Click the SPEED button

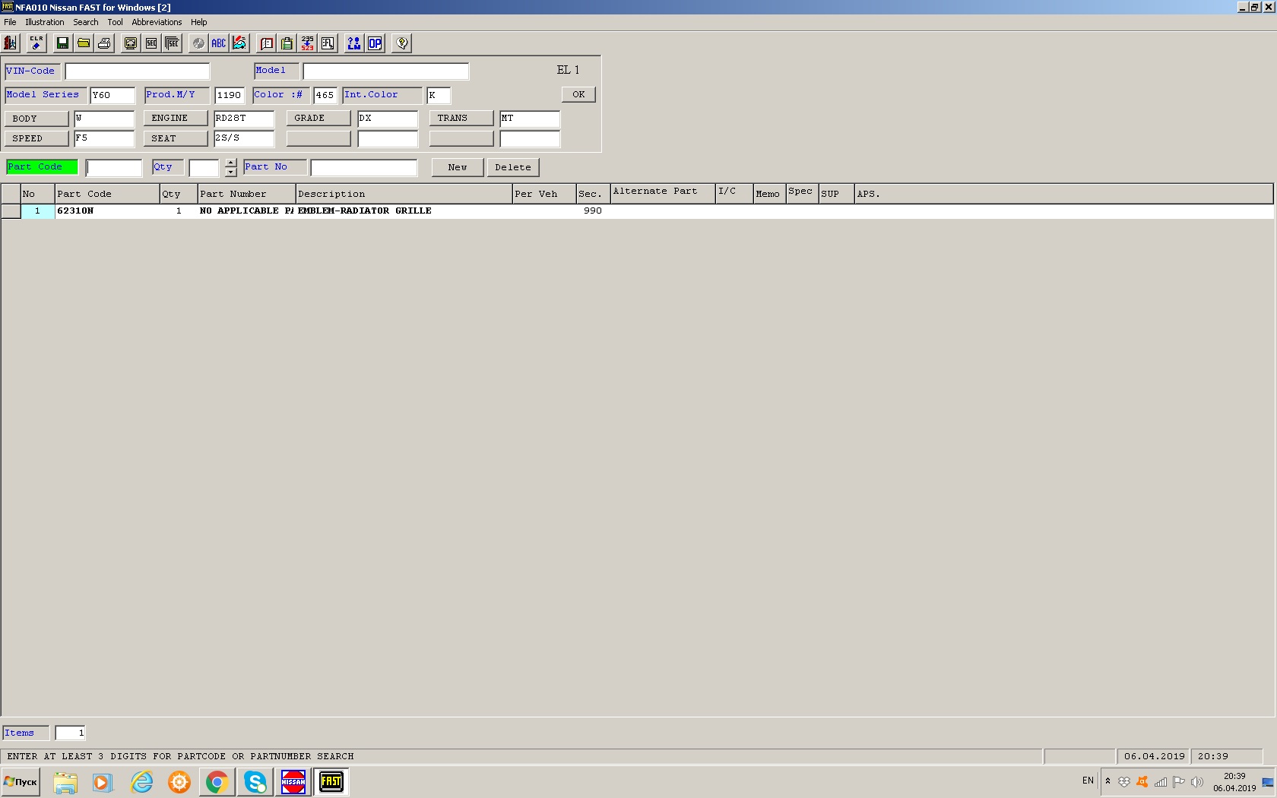36,138
